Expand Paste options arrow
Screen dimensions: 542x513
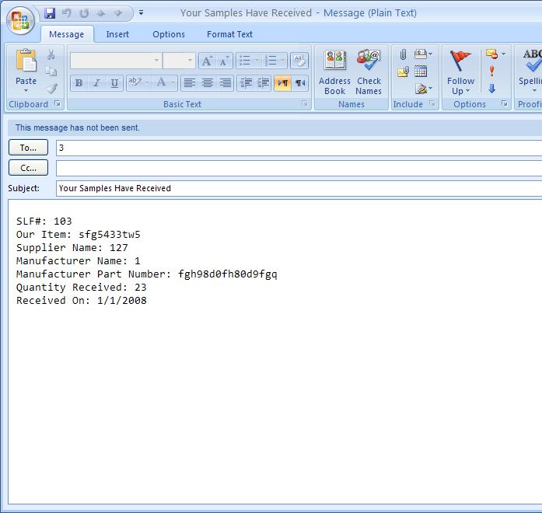click(x=26, y=90)
